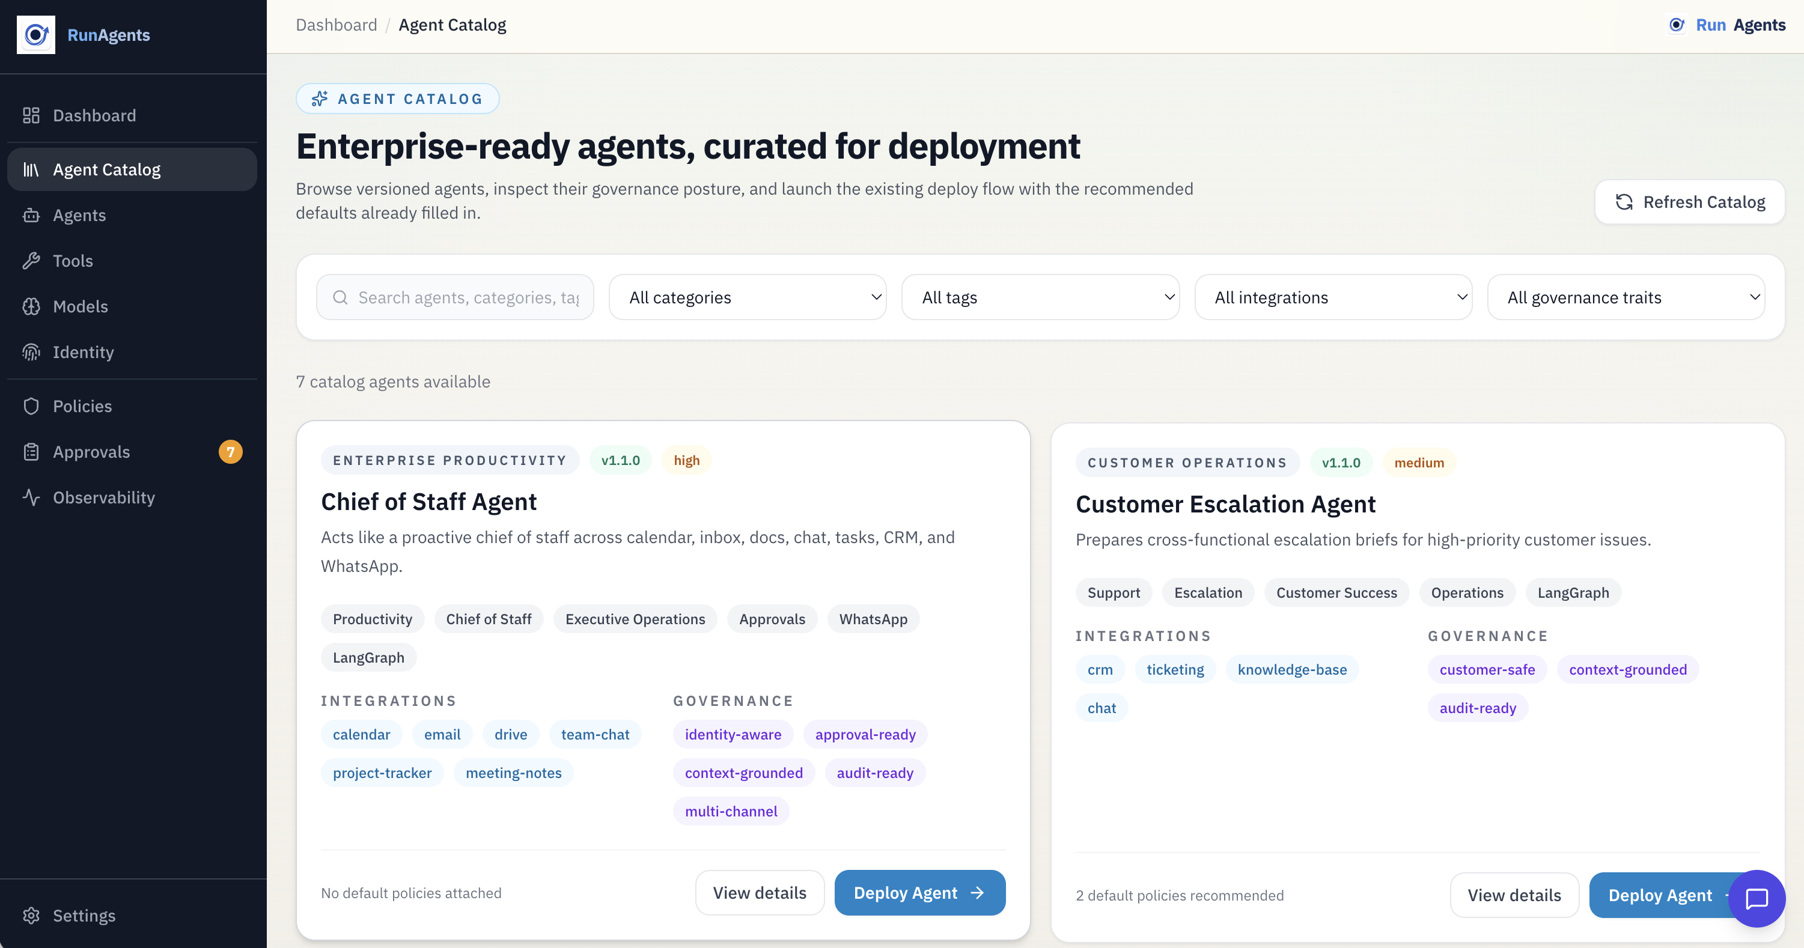Open Models via its sidebar icon
Screen dimensions: 1804x948
(x=31, y=306)
